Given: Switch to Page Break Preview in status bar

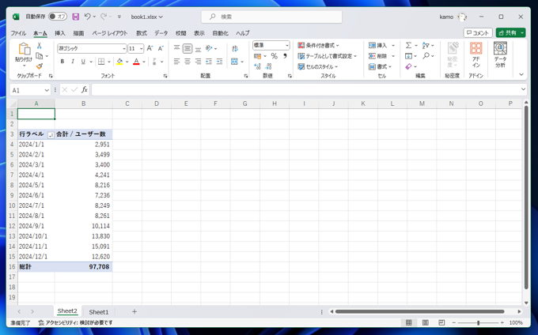Looking at the screenshot, I should point(441,322).
